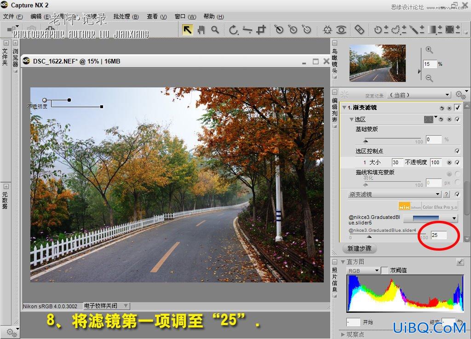Open histogram panel corner options icon
Screen dimensions: 471x339
pyautogui.click(x=460, y=262)
